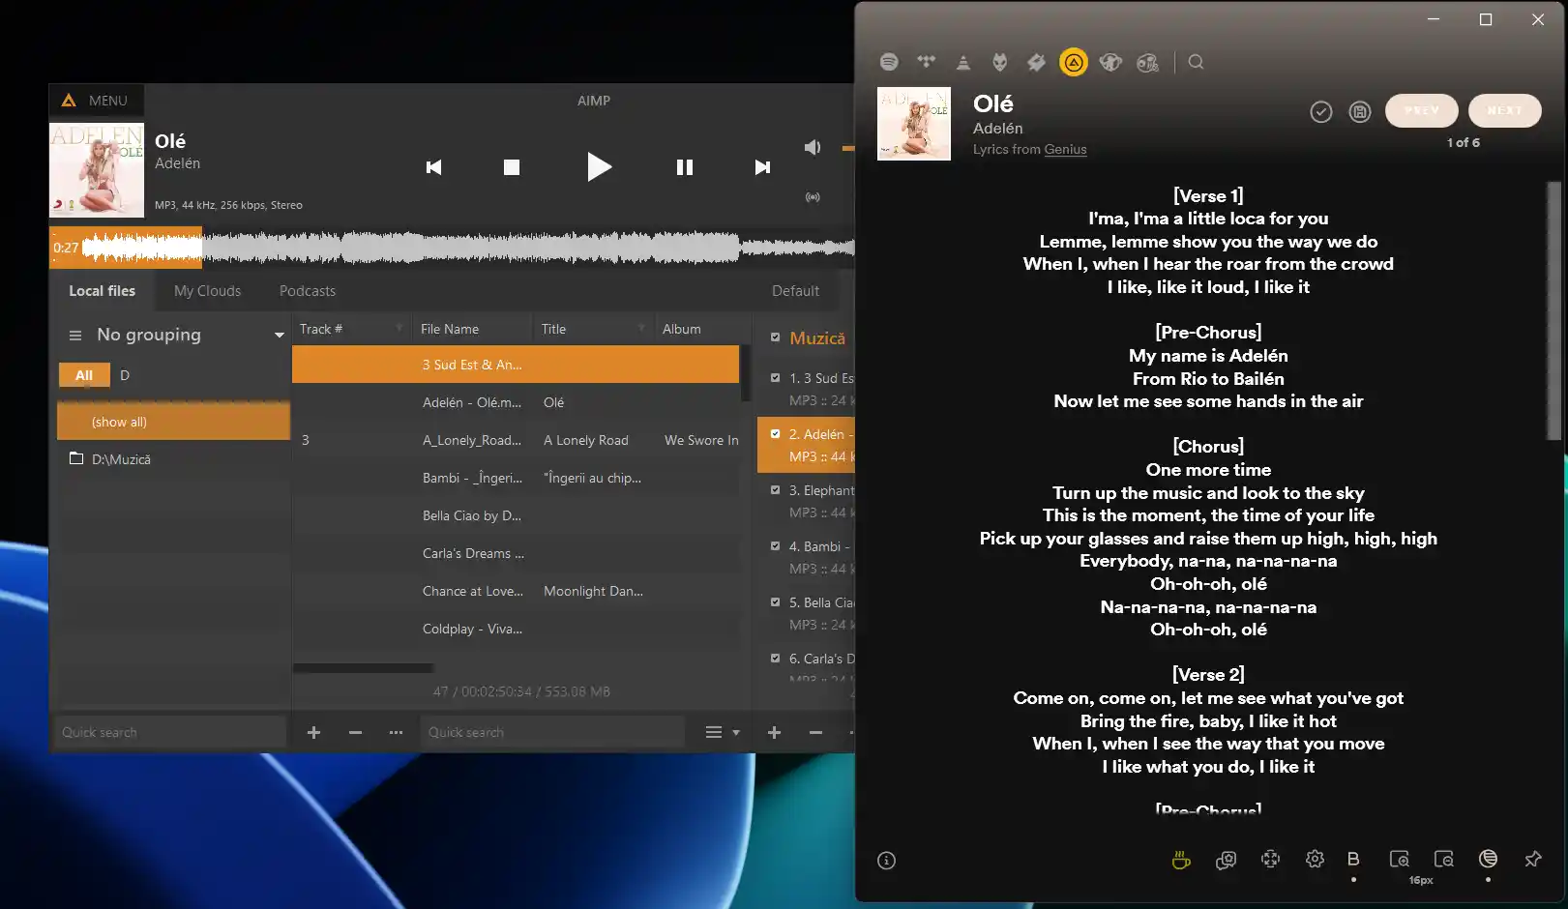Open the star chat feedback icon
Screen dimensions: 1568x909
(1226, 859)
